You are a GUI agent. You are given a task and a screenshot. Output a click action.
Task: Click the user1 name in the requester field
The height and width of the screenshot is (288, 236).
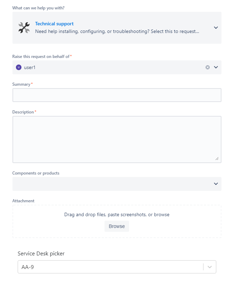30,67
